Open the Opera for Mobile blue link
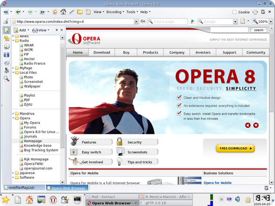This screenshot has width=275, height=206. point(217,183)
